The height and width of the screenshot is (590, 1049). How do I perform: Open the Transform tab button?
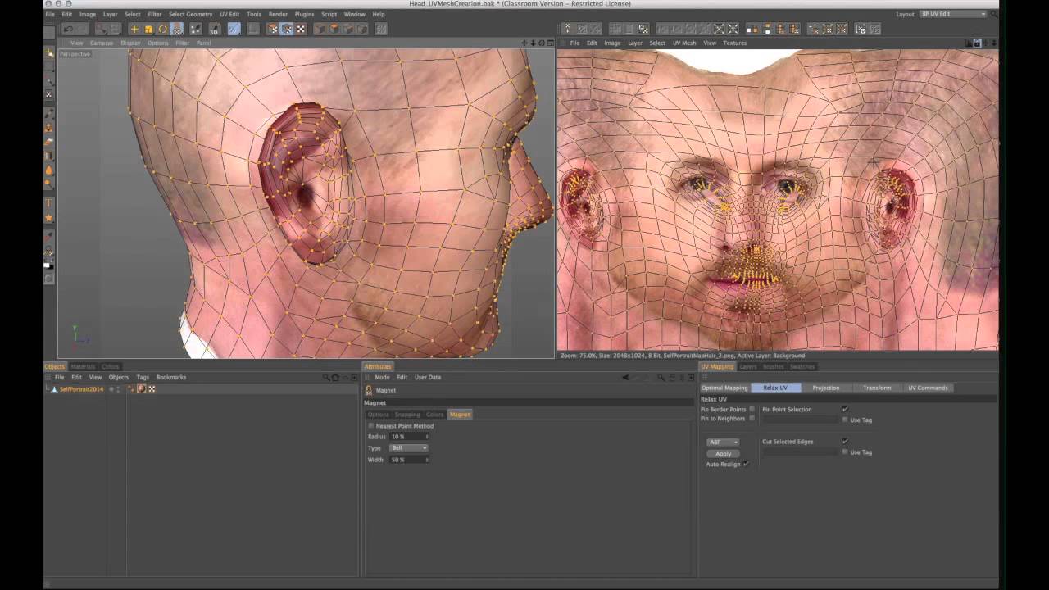(x=877, y=388)
